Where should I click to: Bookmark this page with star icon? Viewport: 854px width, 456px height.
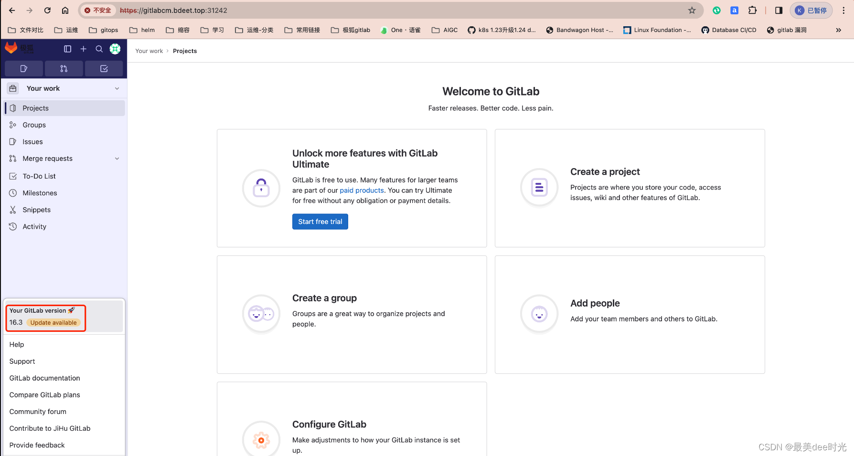pyautogui.click(x=692, y=11)
